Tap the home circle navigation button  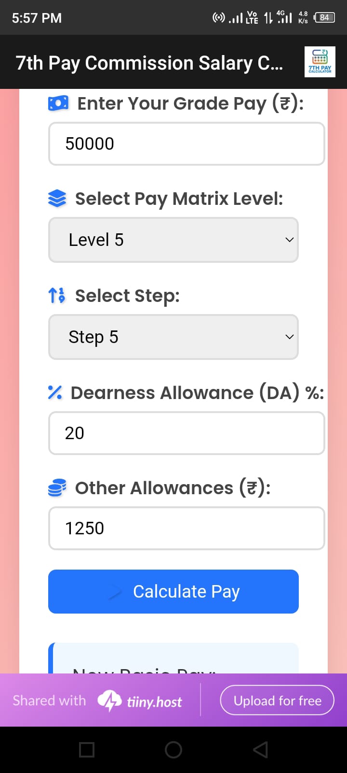(173, 749)
